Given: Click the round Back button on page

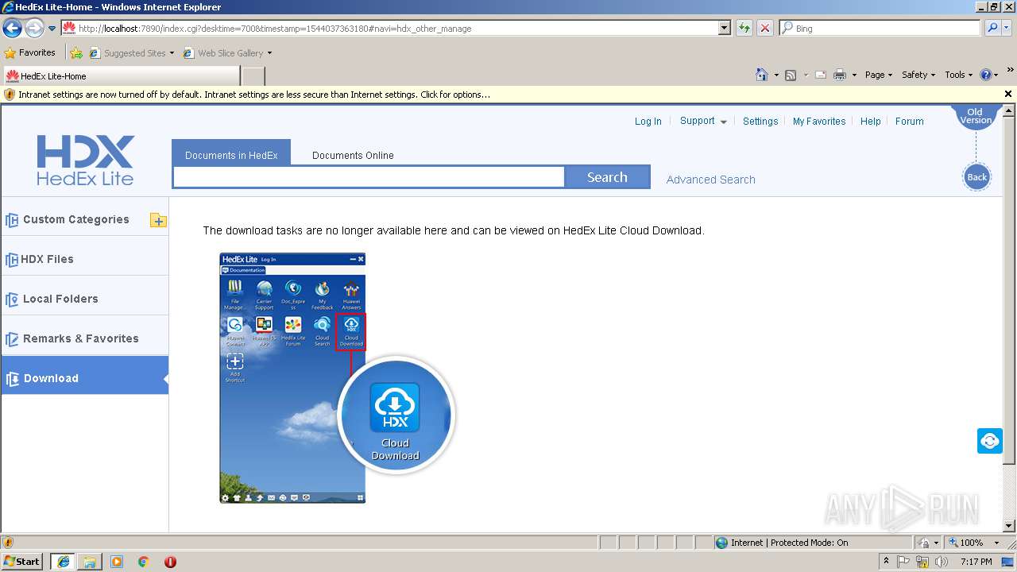Looking at the screenshot, I should tap(976, 177).
